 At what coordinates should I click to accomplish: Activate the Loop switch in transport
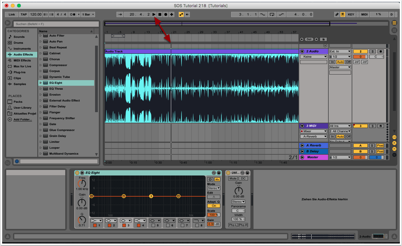[x=272, y=15]
